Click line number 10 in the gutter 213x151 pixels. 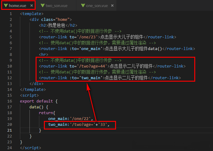click(x=10, y=66)
